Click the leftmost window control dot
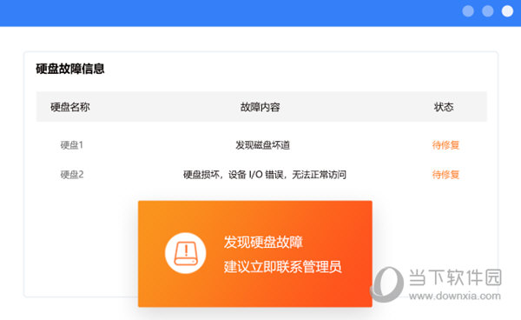Image resolution: width=521 pixels, height=320 pixels. tap(468, 11)
